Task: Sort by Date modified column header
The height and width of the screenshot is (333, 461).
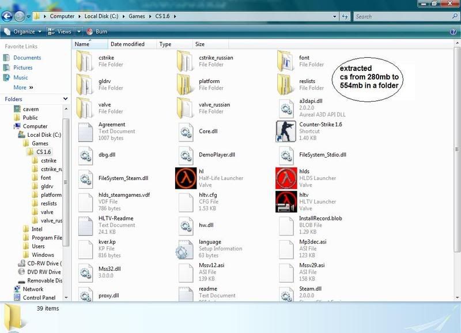Action: [127, 44]
